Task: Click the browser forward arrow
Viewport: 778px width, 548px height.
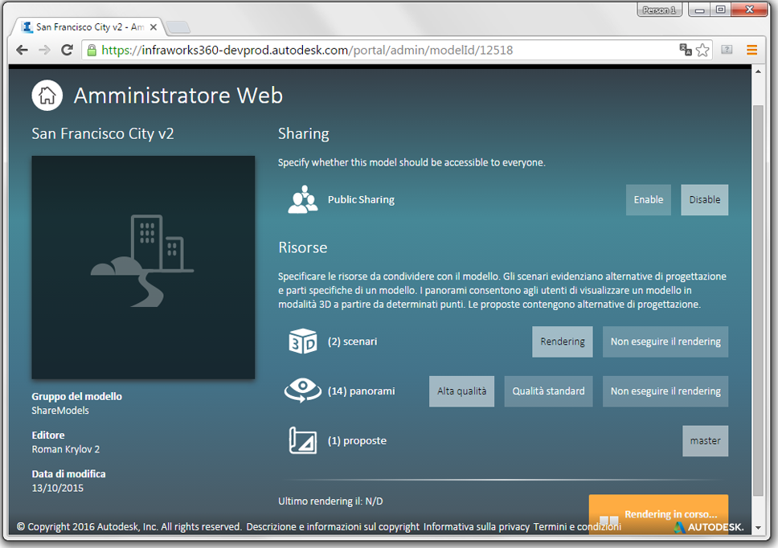Action: 45,50
